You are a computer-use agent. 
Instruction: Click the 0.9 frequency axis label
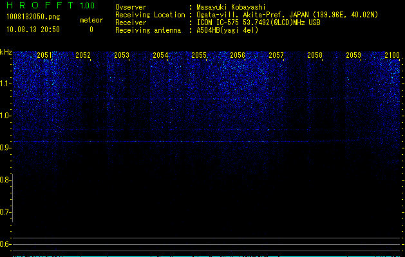pyautogui.click(x=5, y=148)
